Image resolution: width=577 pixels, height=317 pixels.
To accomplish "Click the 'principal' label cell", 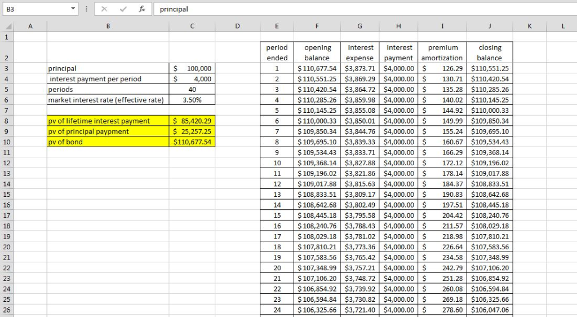I will pyautogui.click(x=108, y=68).
